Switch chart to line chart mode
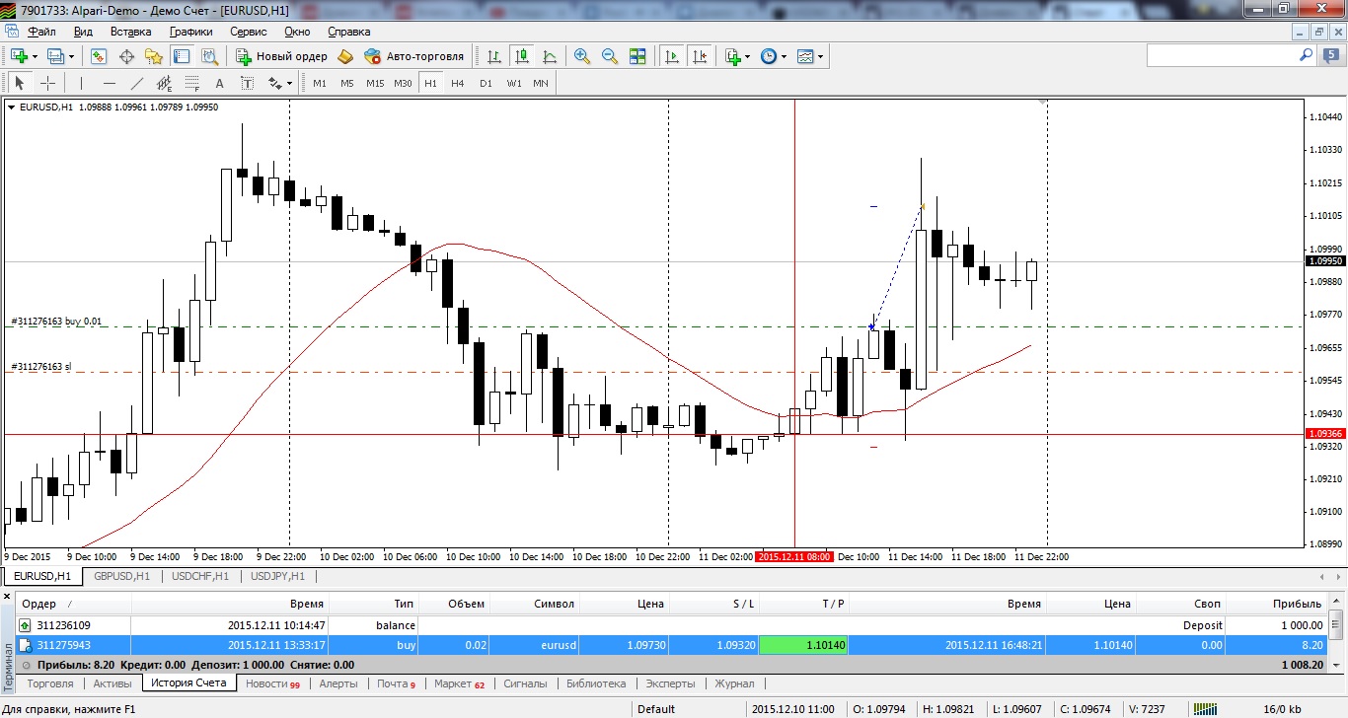 point(549,56)
